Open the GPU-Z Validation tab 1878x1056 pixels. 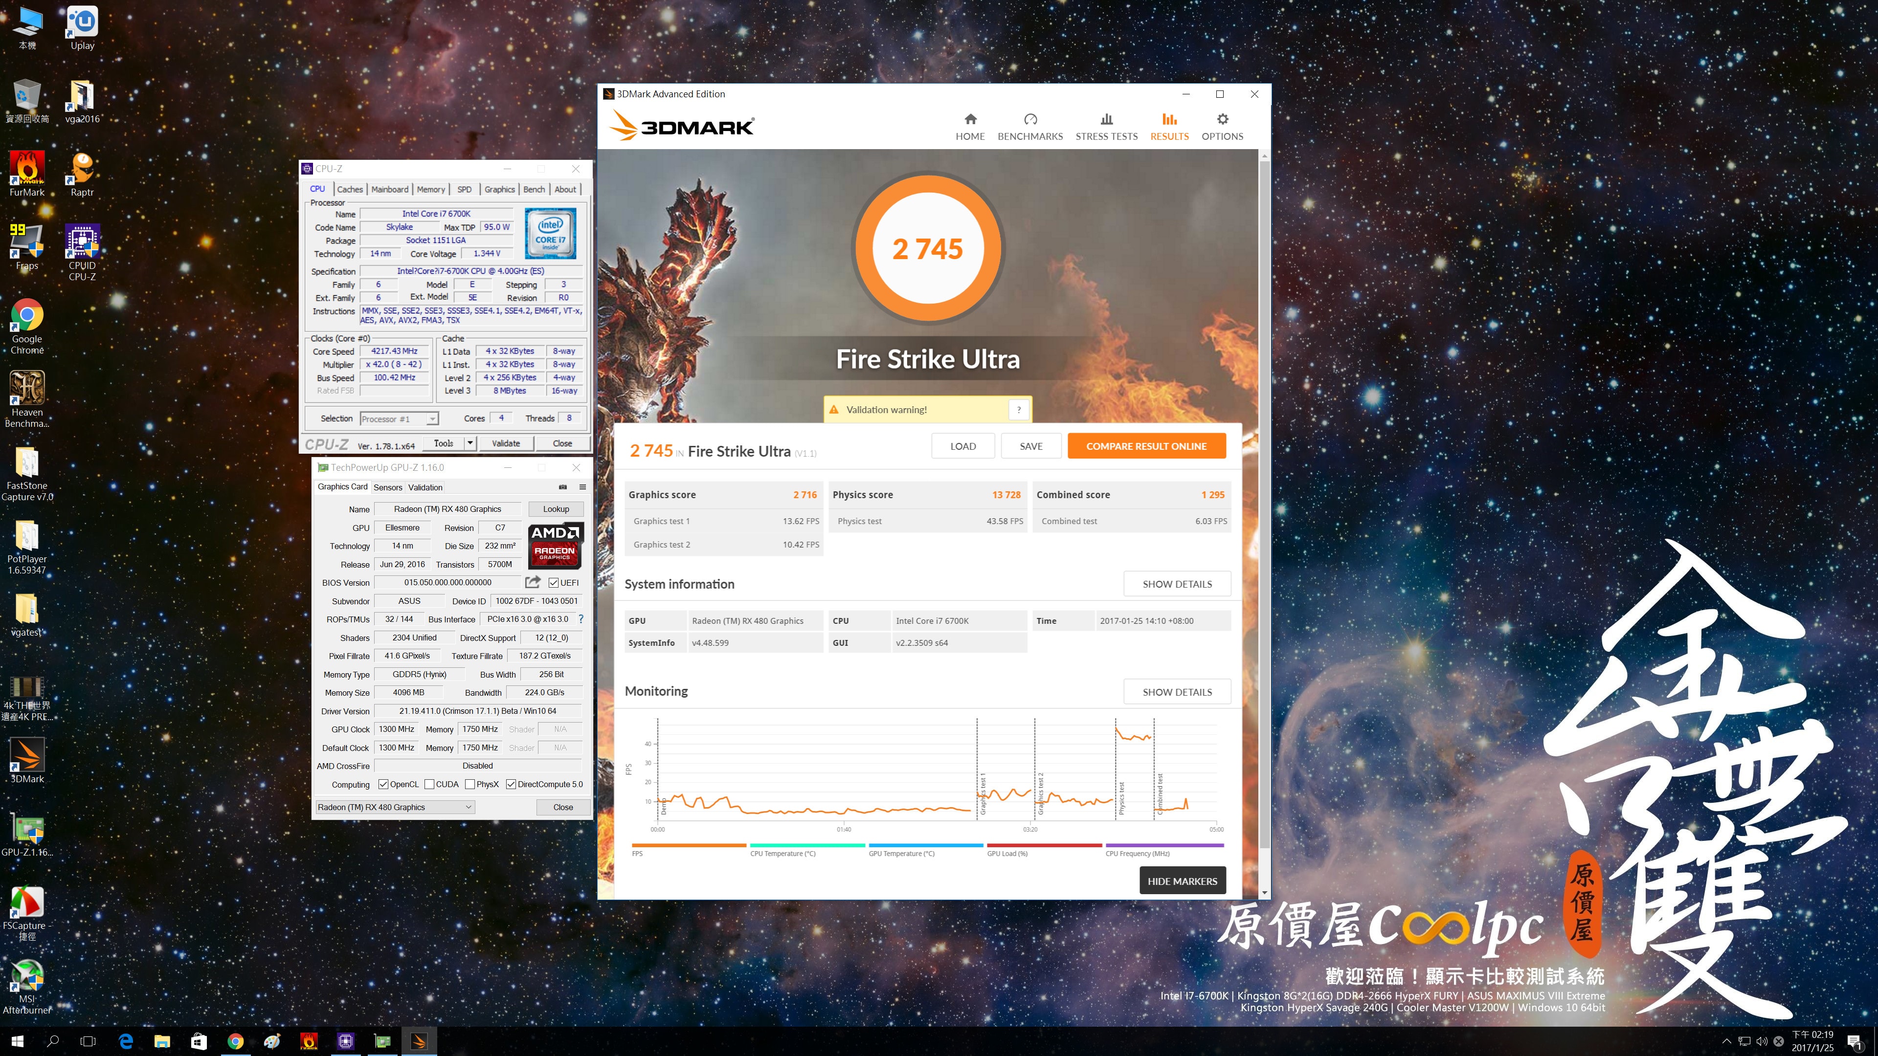(425, 487)
